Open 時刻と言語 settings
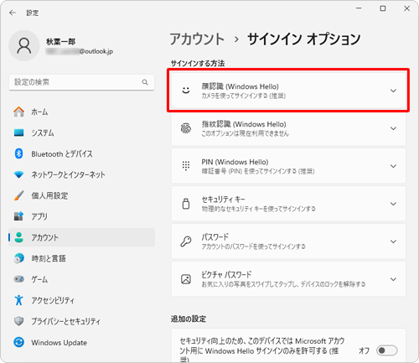 (x=81, y=258)
